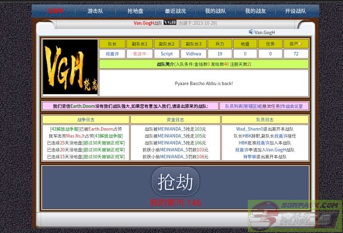The image size is (343, 233).
Task: Click captain name 段嘉许 in the table
Action: (112, 54)
